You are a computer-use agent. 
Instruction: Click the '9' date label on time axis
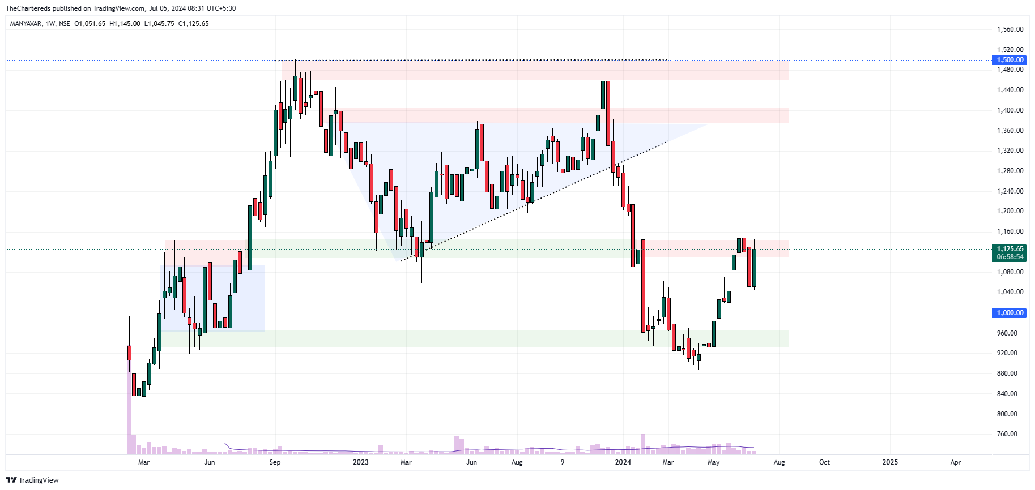point(563,462)
